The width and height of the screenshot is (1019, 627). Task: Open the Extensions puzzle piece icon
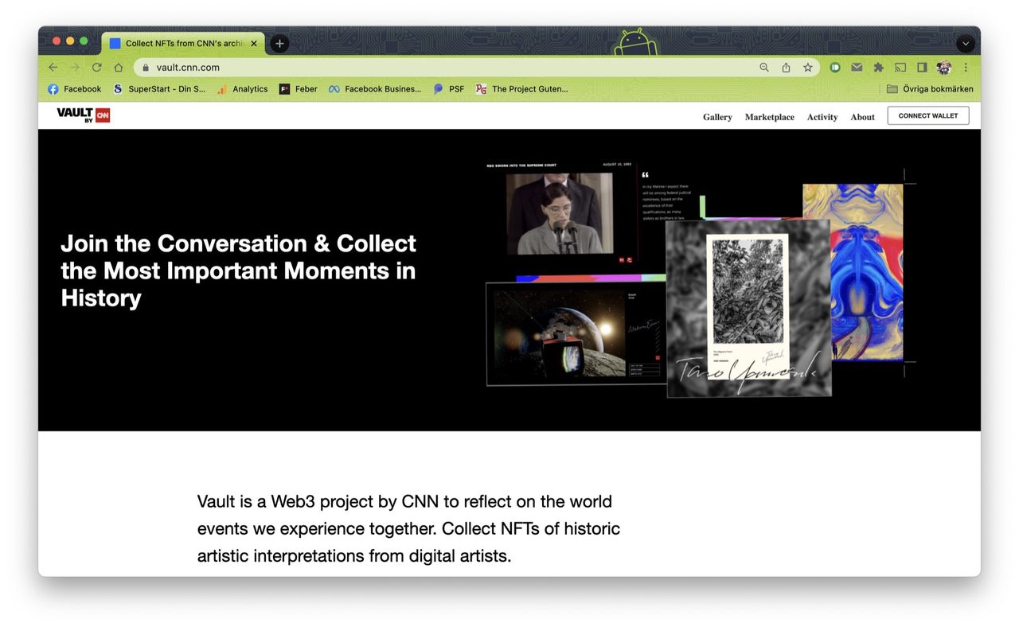pyautogui.click(x=878, y=68)
